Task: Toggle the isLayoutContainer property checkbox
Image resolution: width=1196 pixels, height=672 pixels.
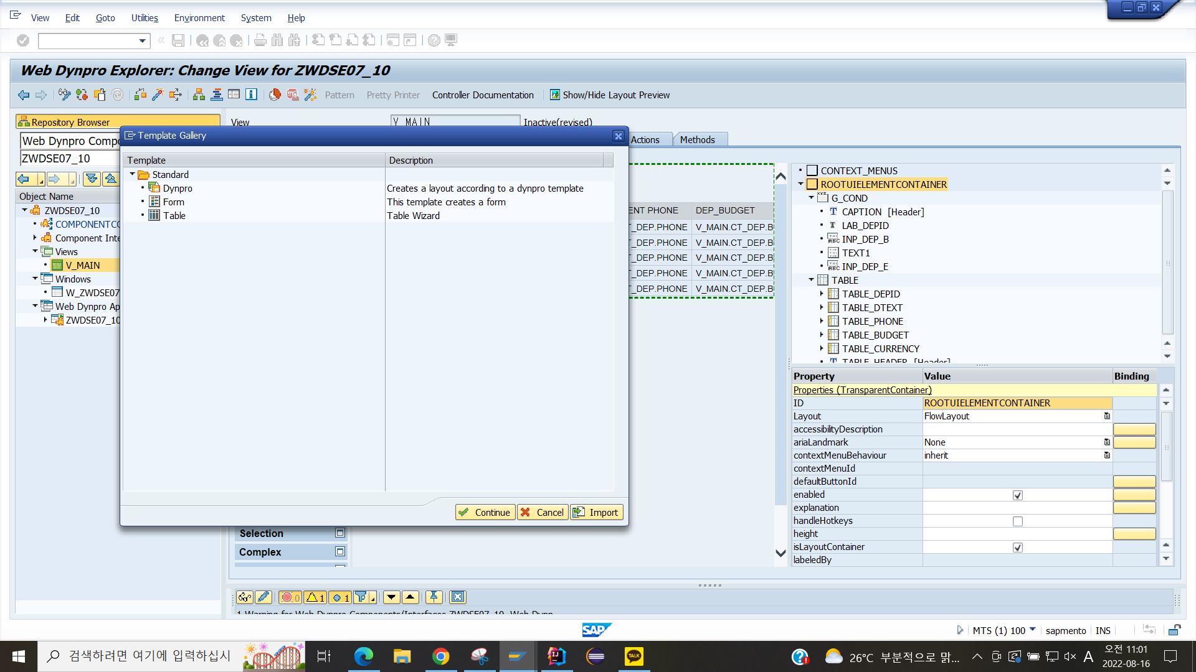Action: 1018,548
